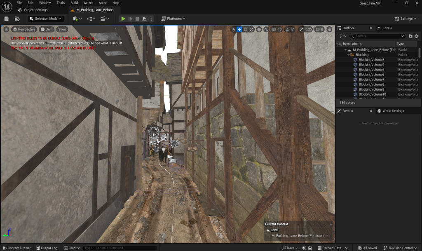Change the grid snap value 10
This screenshot has height=251, width=422.
[280, 29]
